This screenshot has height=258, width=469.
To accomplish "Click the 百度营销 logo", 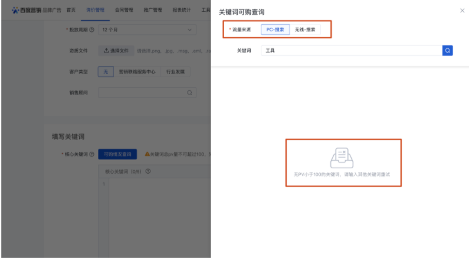I will [27, 10].
